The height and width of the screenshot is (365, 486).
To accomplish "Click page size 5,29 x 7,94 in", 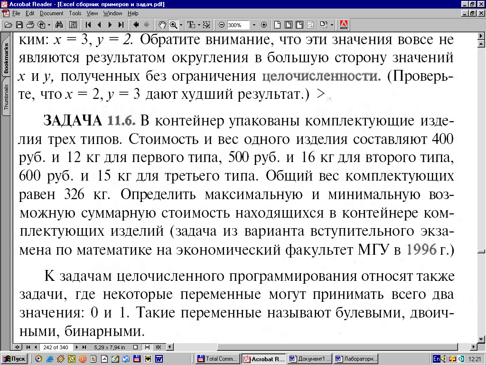I will point(110,347).
